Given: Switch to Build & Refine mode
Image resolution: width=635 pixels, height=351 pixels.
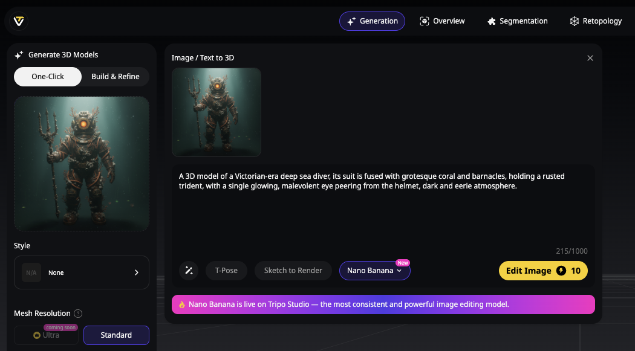Looking at the screenshot, I should 116,77.
